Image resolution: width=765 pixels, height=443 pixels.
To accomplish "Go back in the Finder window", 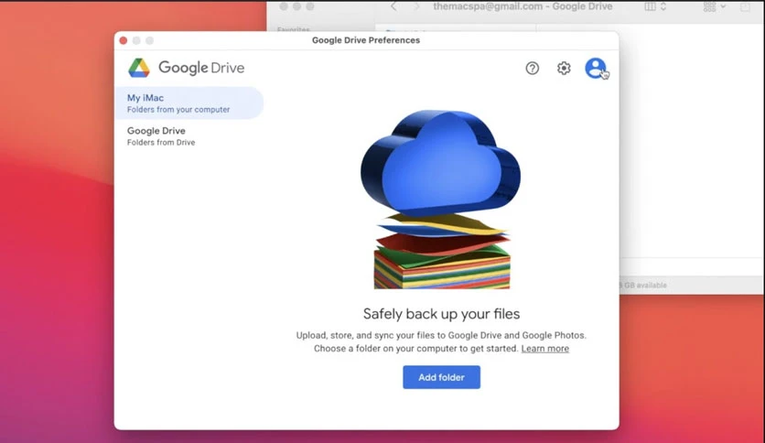I will pyautogui.click(x=393, y=6).
